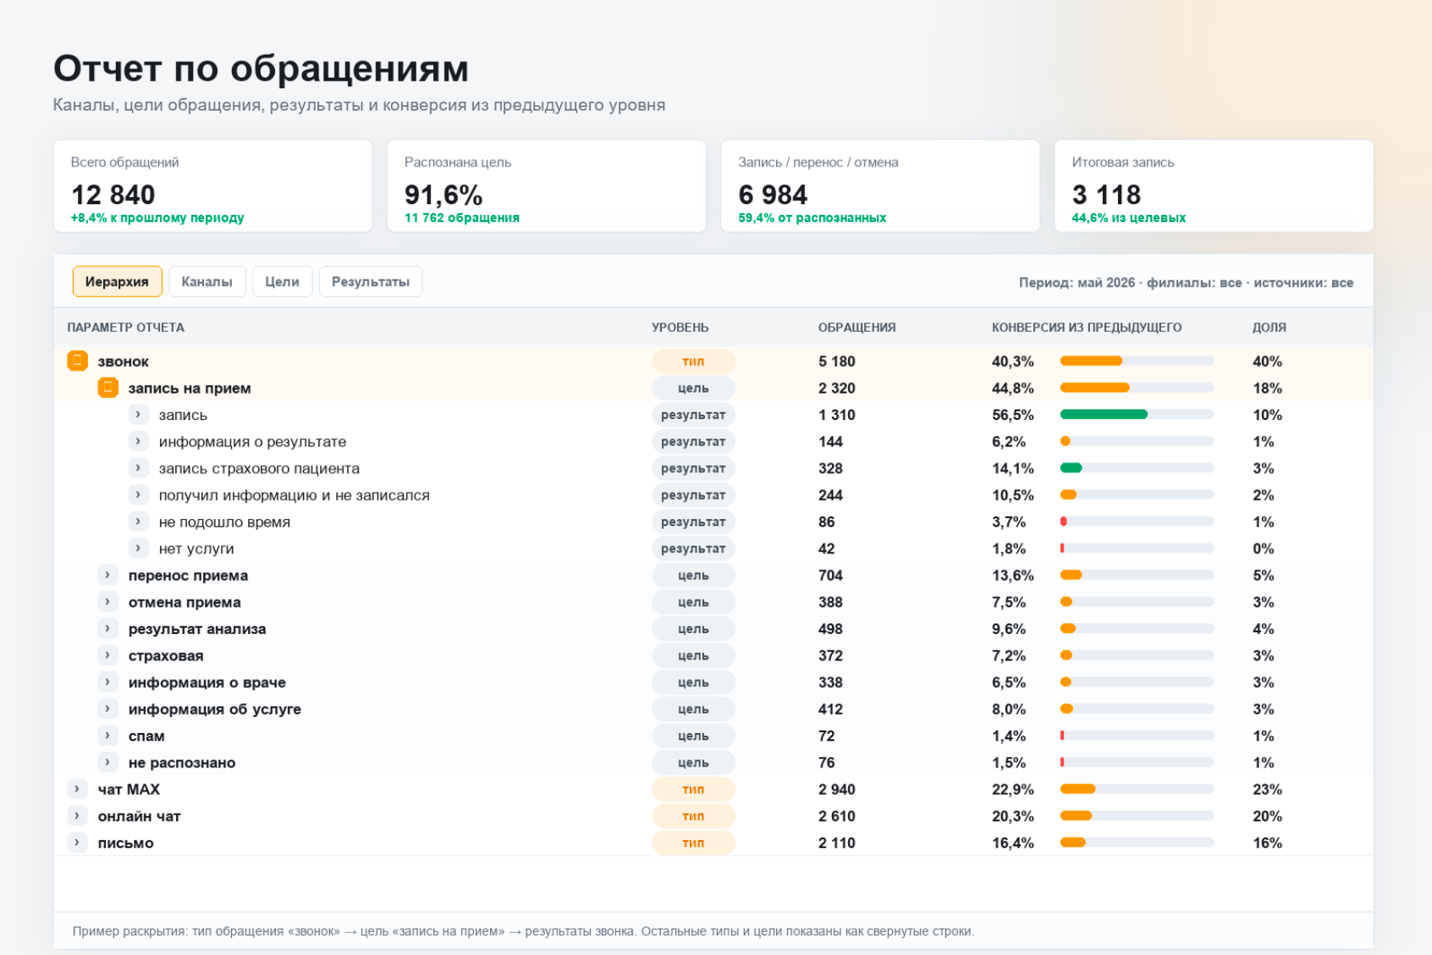
Task: Expand the отмена приема chevron
Action: (107, 602)
